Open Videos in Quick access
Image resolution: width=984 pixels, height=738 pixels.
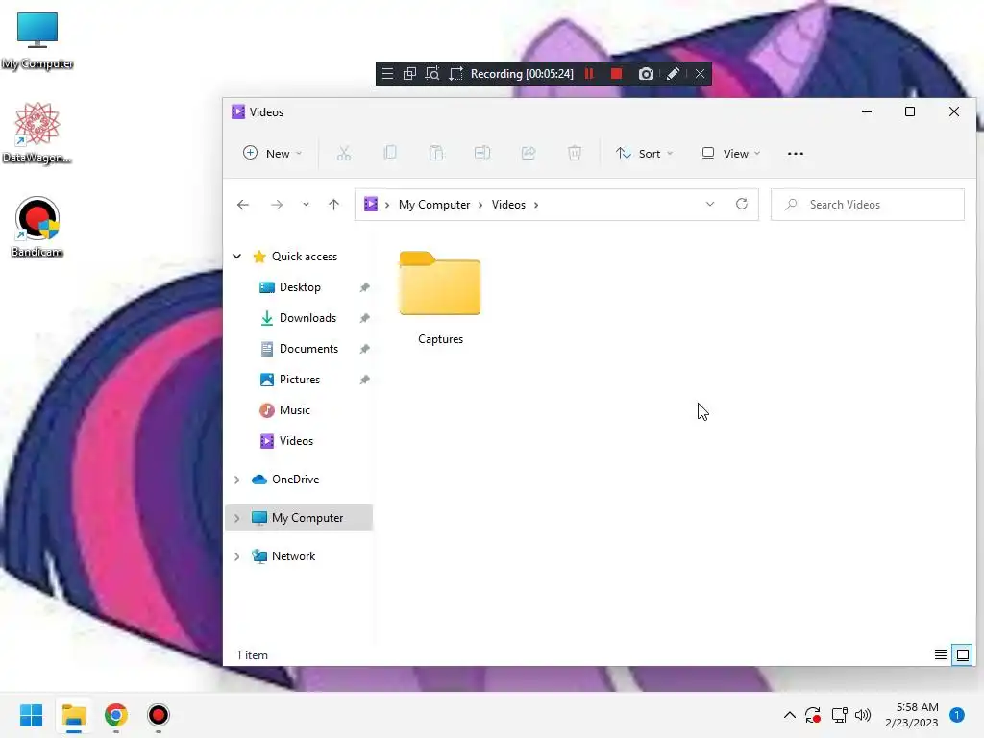coord(296,440)
